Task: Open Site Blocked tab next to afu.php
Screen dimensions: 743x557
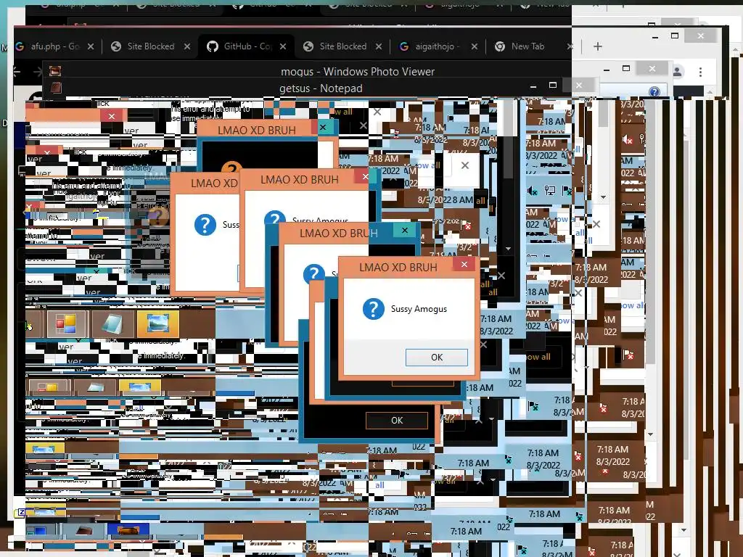Action: point(150,46)
